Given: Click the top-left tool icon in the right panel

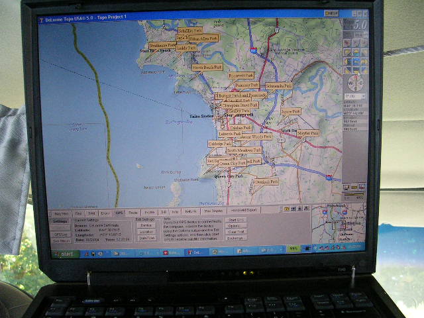Looking at the screenshot, I should click(x=348, y=42).
